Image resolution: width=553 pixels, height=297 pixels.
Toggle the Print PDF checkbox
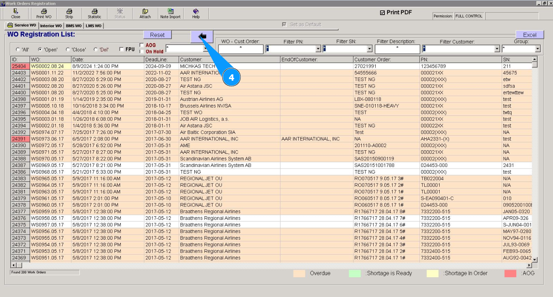382,13
